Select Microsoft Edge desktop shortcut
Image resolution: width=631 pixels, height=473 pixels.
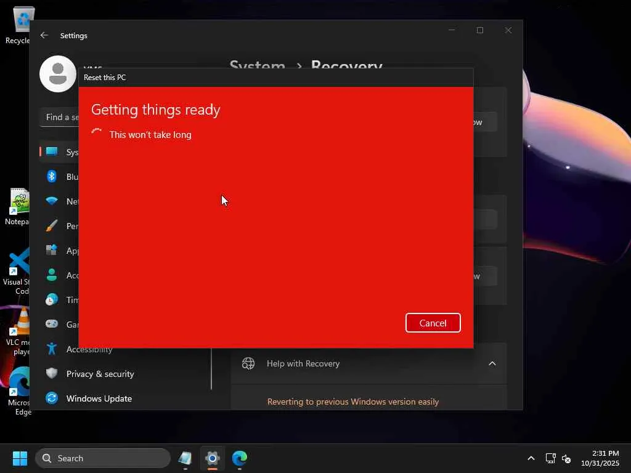(x=18, y=392)
